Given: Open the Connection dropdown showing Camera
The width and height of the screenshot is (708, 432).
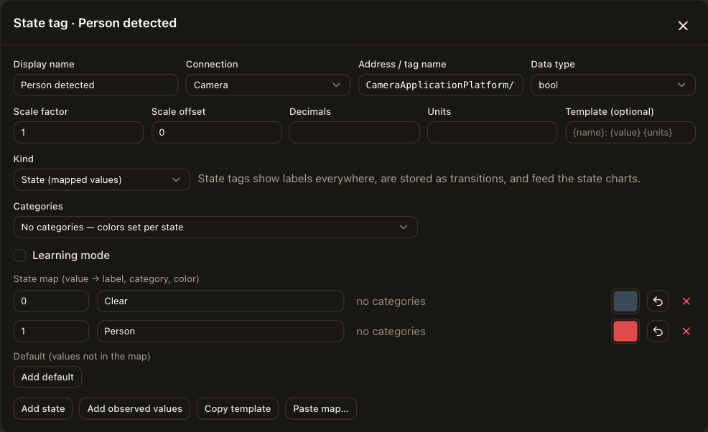Looking at the screenshot, I should point(268,85).
